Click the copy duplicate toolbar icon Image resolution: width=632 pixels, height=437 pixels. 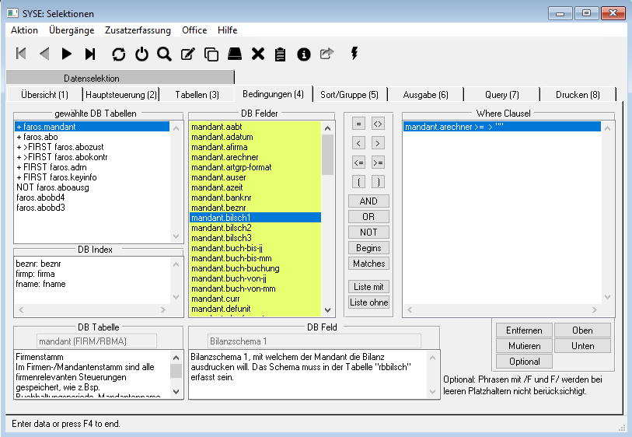(x=211, y=54)
